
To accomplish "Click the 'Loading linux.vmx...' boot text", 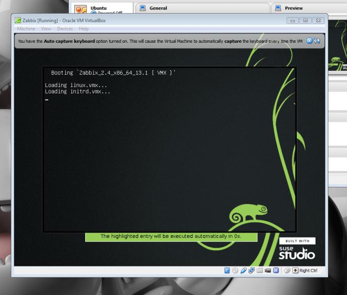I will point(76,85).
